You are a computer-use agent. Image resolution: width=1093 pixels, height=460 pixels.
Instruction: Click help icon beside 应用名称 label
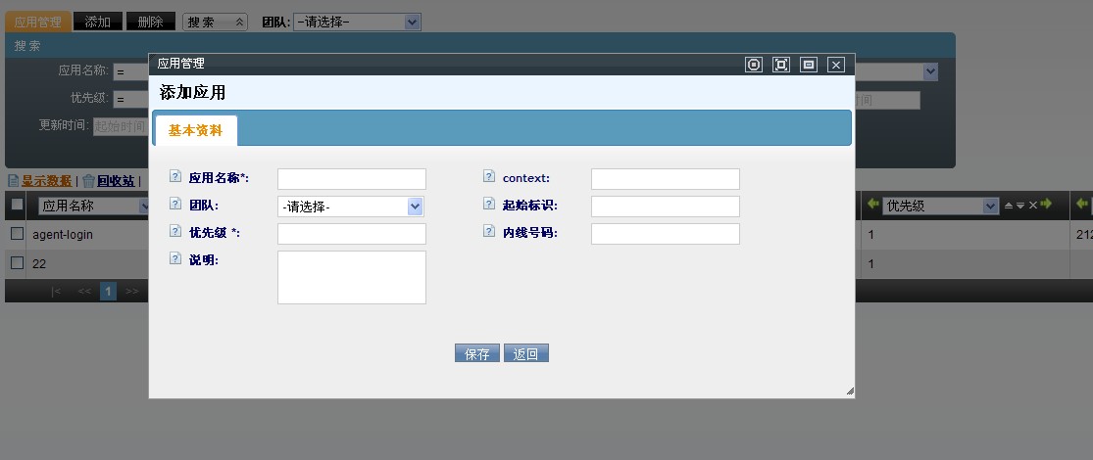click(175, 177)
